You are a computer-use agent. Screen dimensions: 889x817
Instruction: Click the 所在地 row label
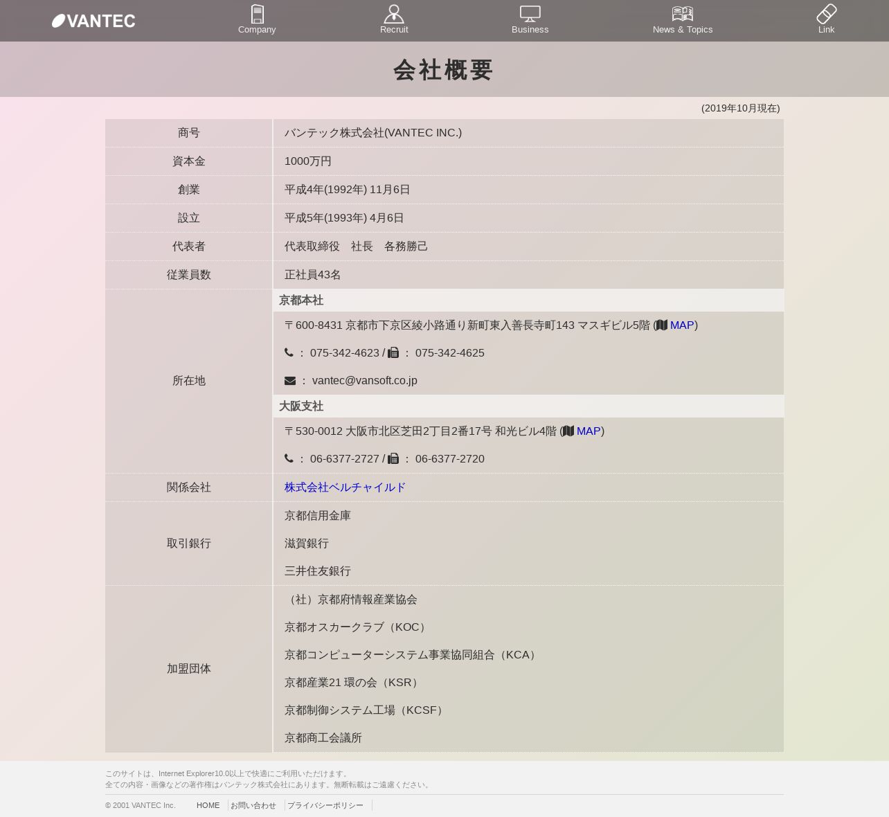click(x=189, y=381)
